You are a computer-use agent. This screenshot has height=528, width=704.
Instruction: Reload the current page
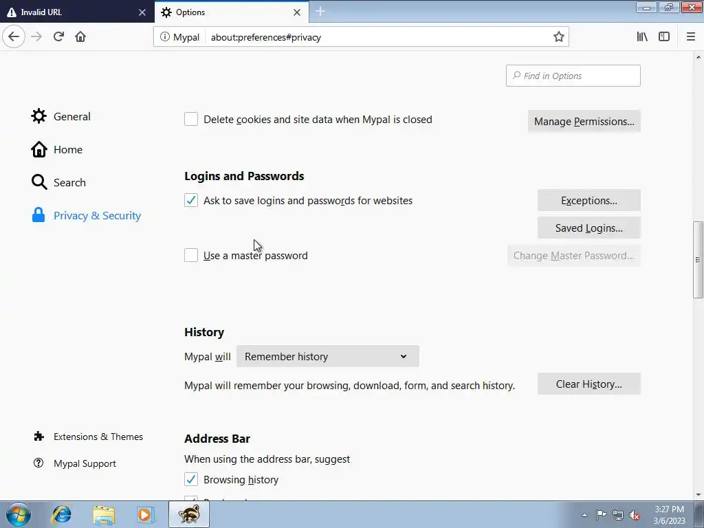[58, 36]
